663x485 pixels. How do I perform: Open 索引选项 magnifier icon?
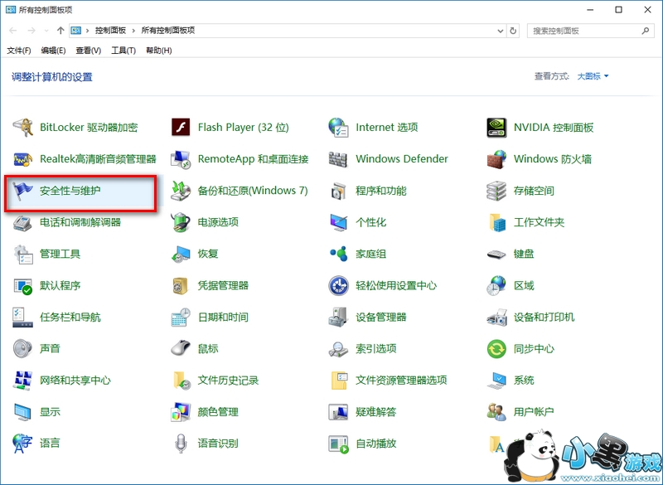(338, 349)
